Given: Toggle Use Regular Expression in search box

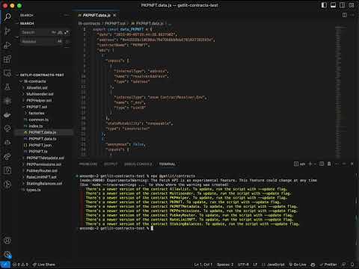Looking at the screenshot, I should pos(66,32).
